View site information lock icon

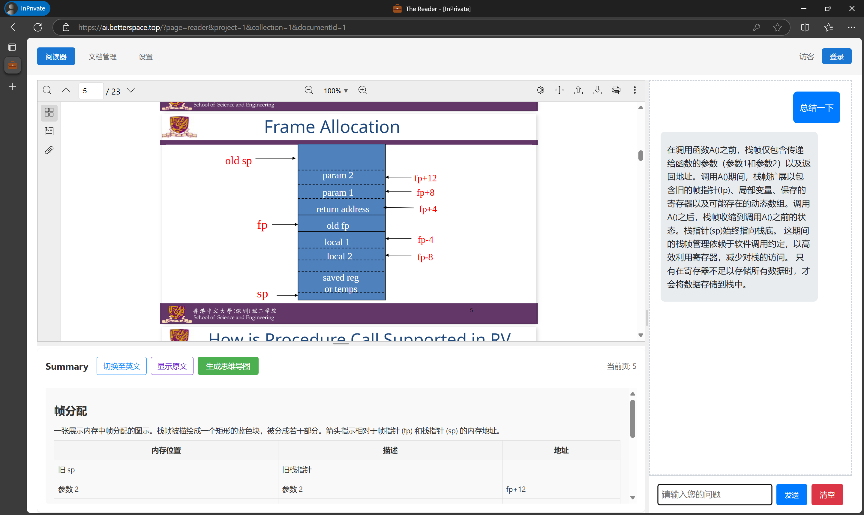(x=66, y=27)
